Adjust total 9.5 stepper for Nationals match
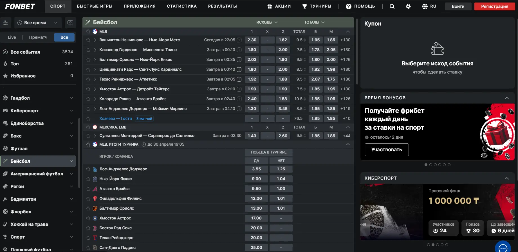518x252 pixels. tap(304, 40)
